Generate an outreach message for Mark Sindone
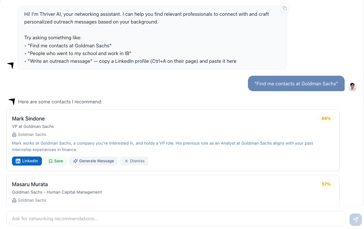The image size is (364, 229). pyautogui.click(x=93, y=161)
